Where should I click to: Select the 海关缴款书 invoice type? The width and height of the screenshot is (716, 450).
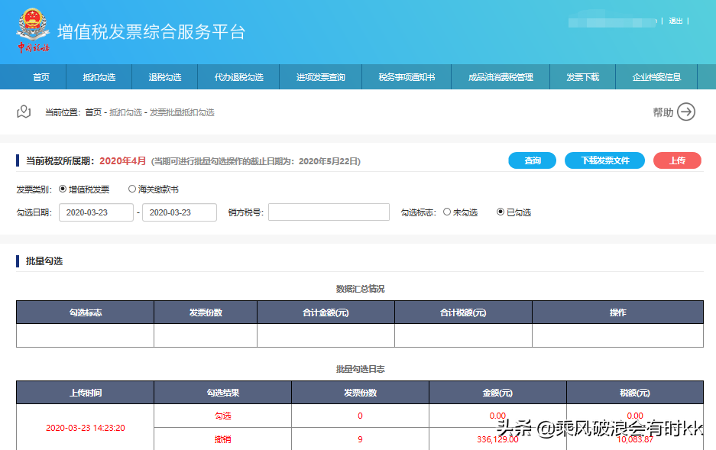[x=132, y=188]
